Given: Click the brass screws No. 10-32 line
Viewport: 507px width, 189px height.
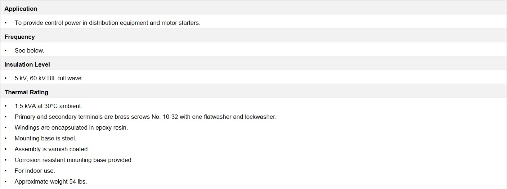Looking at the screenshot, I should pyautogui.click(x=145, y=117).
